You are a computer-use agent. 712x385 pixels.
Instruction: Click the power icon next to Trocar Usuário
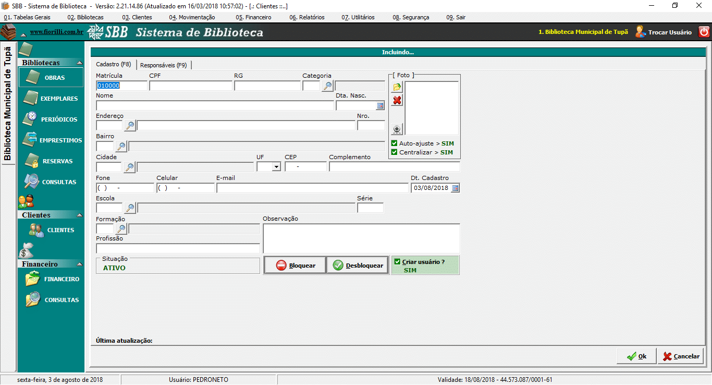click(704, 32)
